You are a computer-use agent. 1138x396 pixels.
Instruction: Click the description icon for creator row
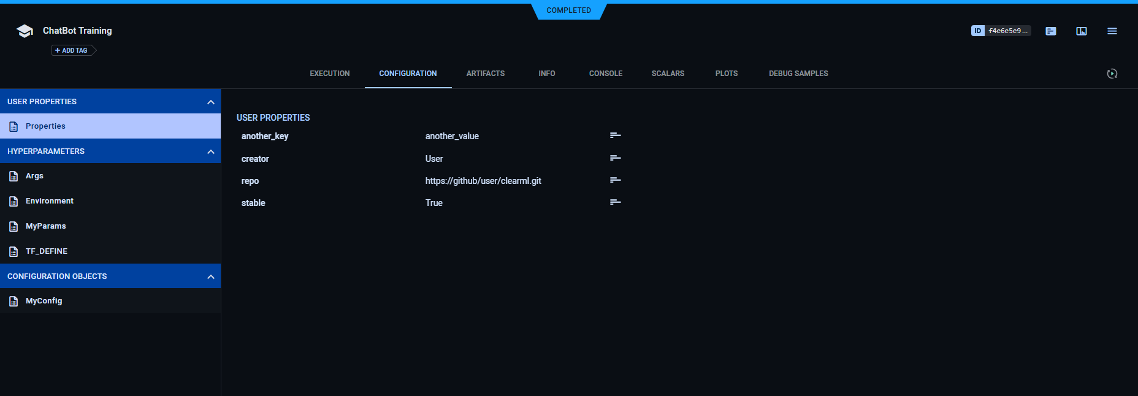(615, 158)
